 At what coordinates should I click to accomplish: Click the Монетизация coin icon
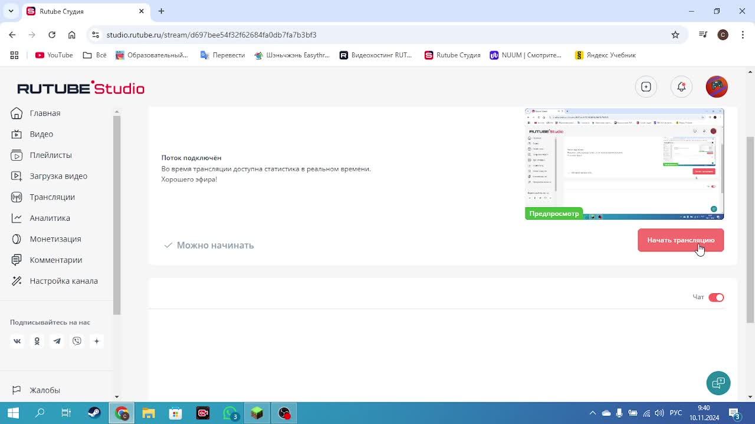[17, 239]
